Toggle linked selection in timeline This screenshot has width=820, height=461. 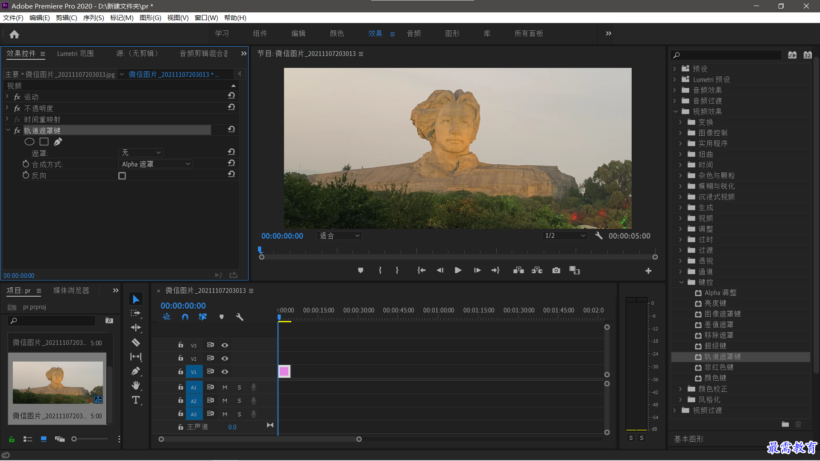203,317
